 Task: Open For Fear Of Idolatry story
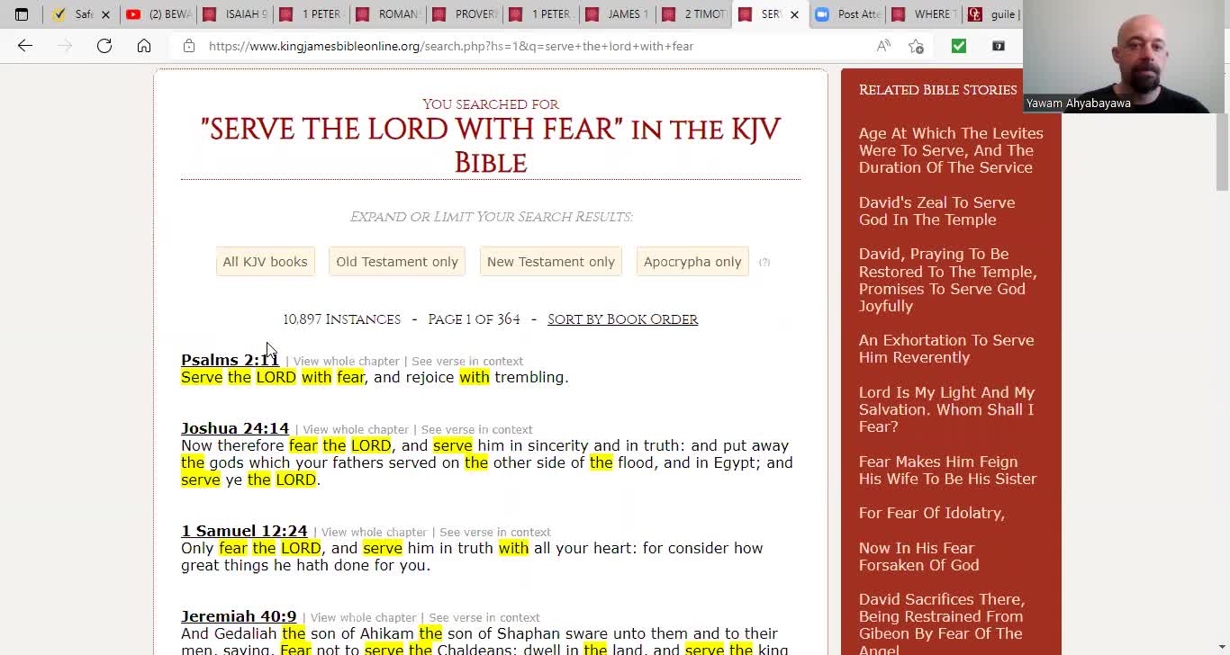[x=931, y=513]
